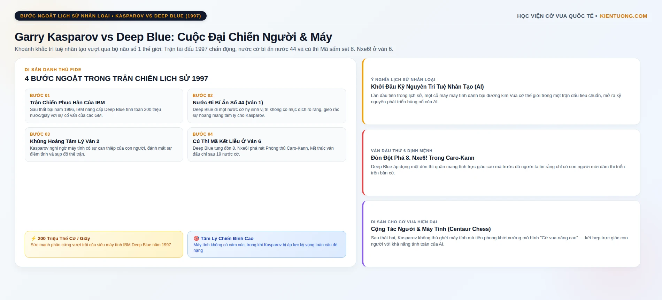Click the text starting 'Máy tính không có cảm xúc'
662x300 pixels.
click(265, 248)
